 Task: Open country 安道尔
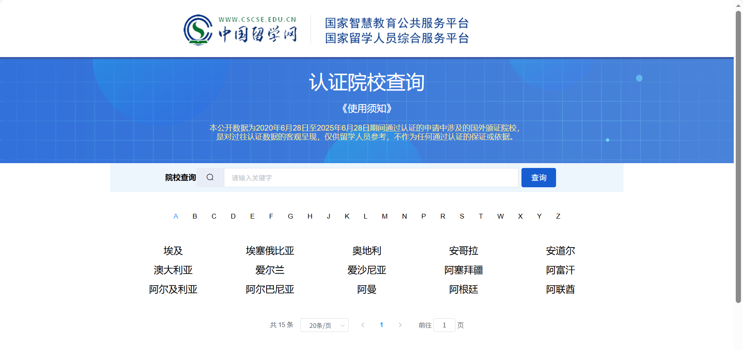pos(560,251)
